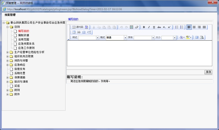Toggle bold formatting in the editor
The width and height of the screenshot is (219, 130).
point(144,27)
